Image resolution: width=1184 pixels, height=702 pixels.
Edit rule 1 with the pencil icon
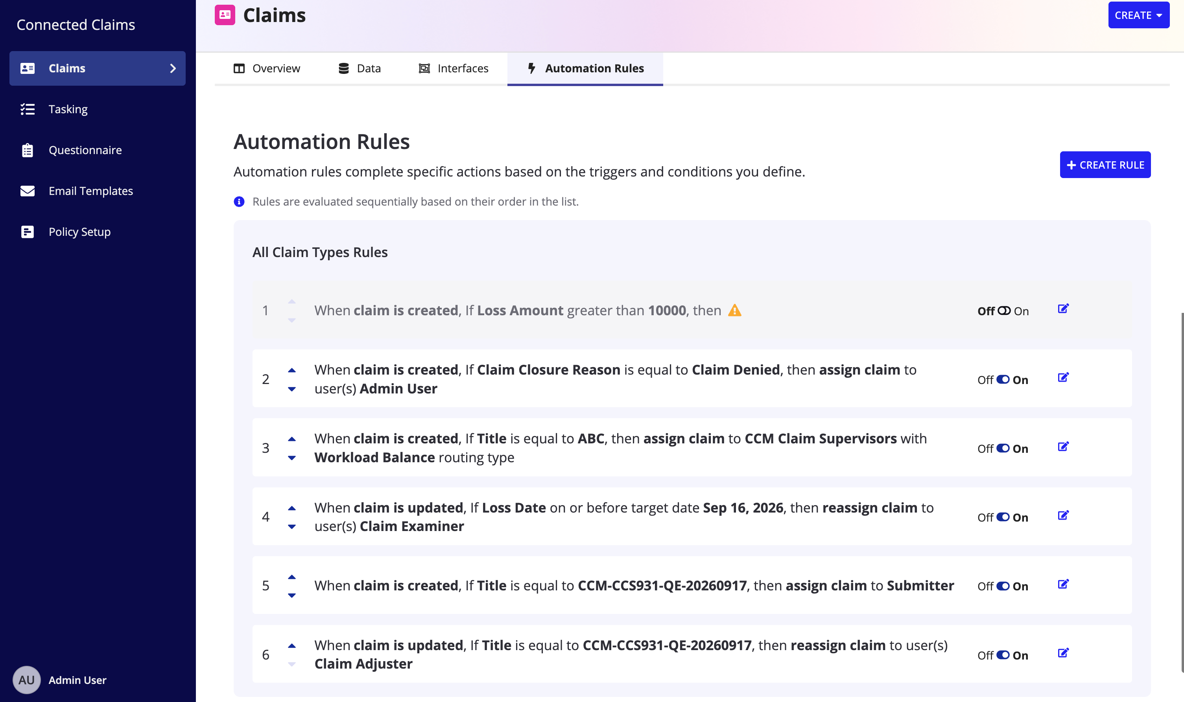1063,309
